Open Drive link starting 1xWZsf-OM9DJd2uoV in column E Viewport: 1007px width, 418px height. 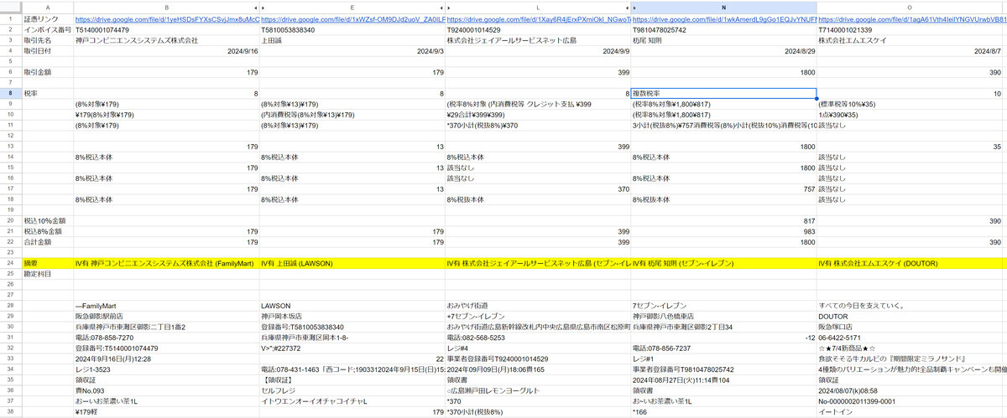pos(352,18)
